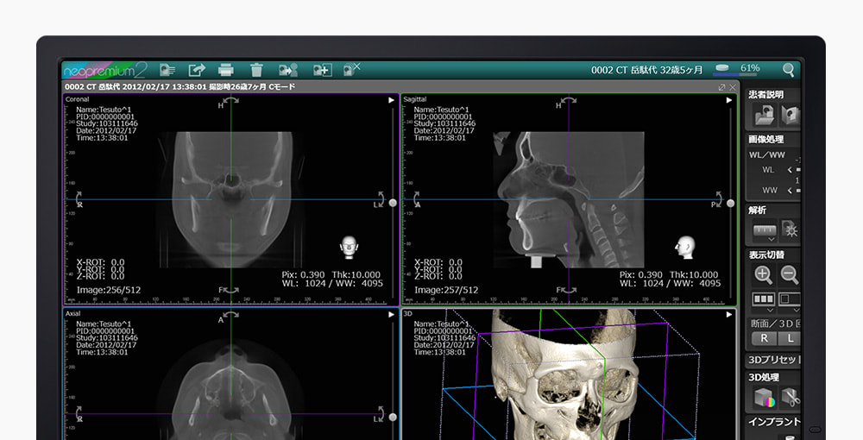Click the detach window icon in title bar

pyautogui.click(x=721, y=87)
